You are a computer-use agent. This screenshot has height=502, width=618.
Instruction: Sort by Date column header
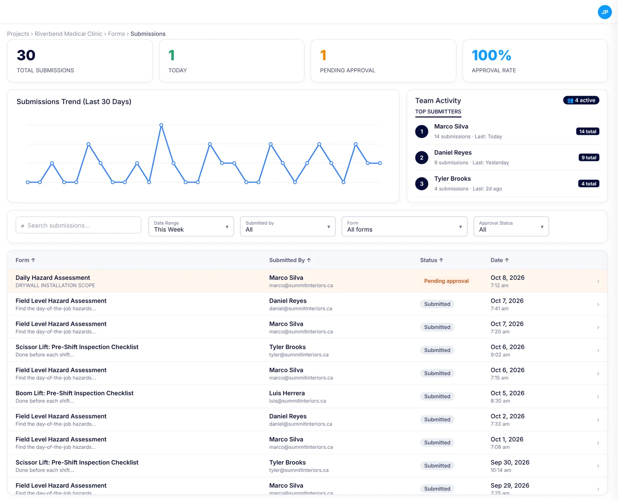(500, 260)
